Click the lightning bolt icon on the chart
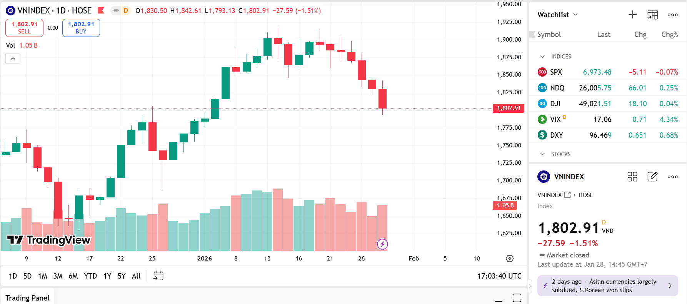The height and width of the screenshot is (304, 687). pos(382,244)
